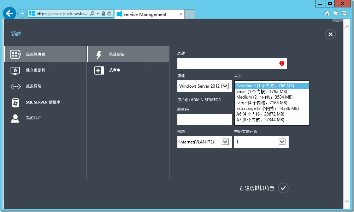Switch to the Service Management tab
This screenshot has width=354, height=212.
[149, 14]
